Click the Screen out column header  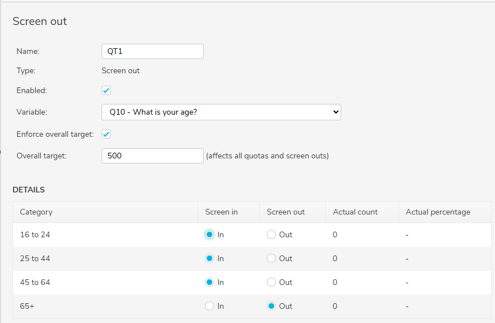[286, 212]
